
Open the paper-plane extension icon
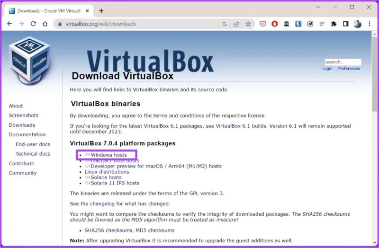pos(310,24)
